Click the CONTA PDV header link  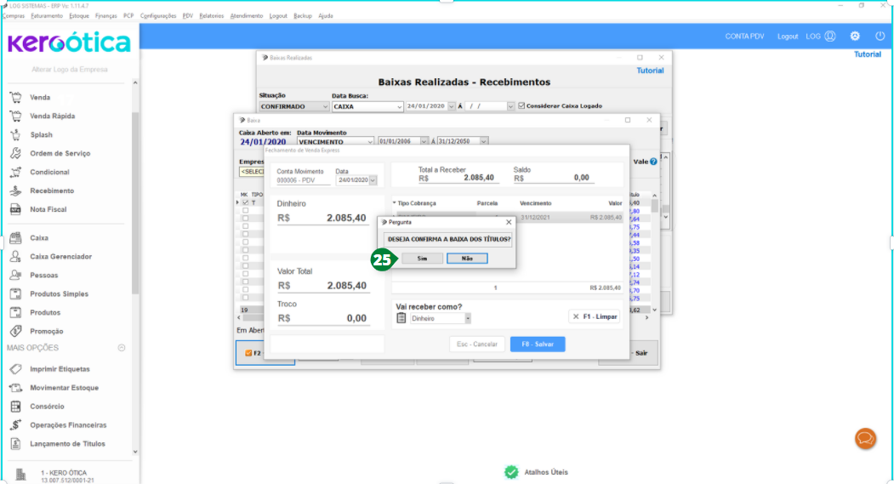click(744, 36)
